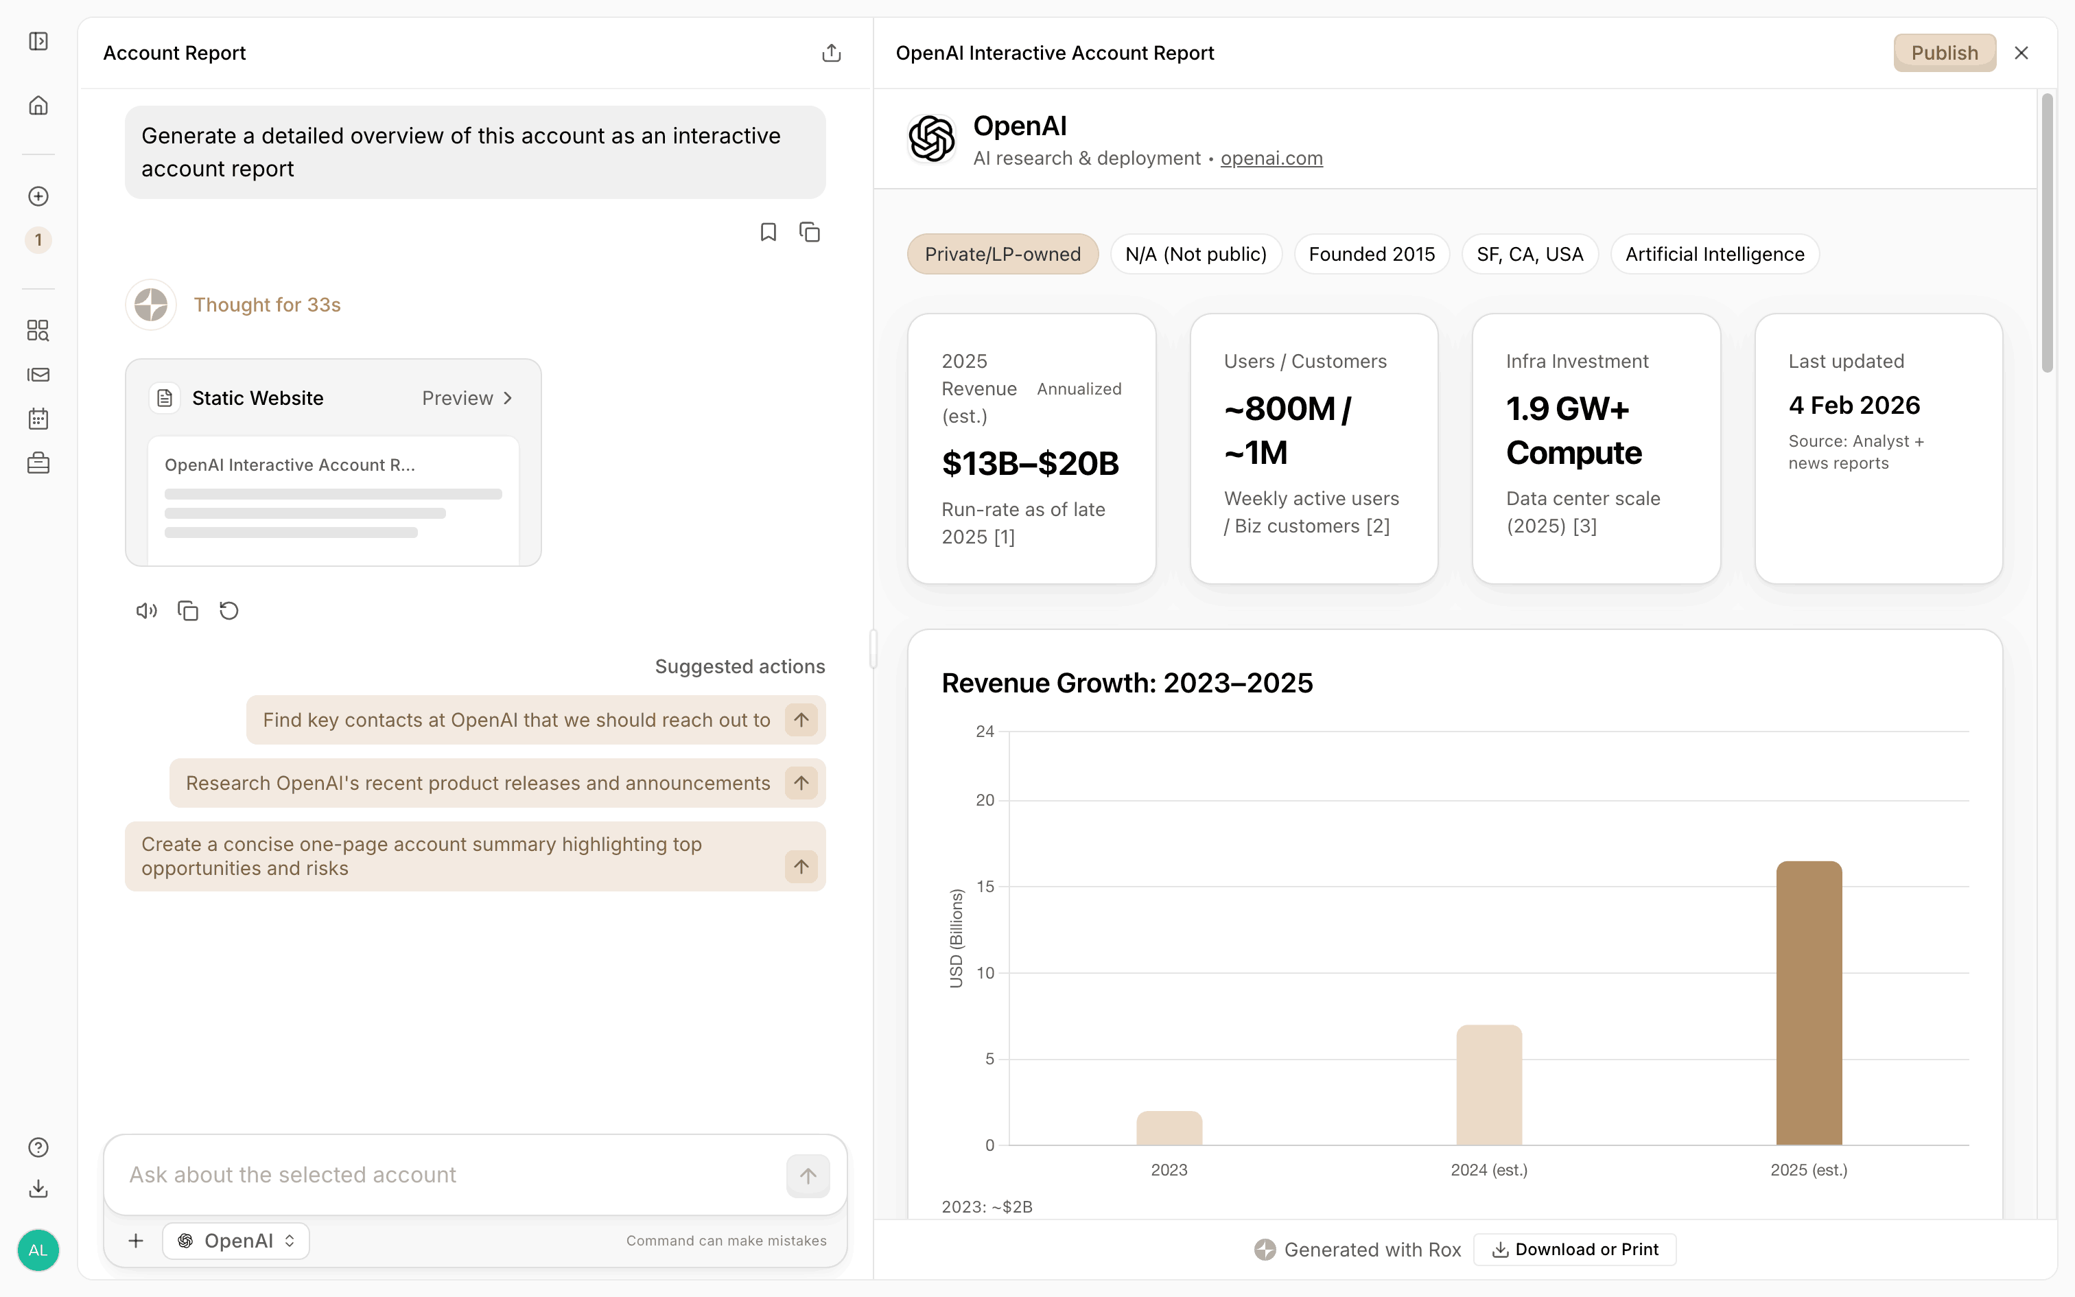Click the Publish button
The image size is (2075, 1297).
[x=1944, y=54]
